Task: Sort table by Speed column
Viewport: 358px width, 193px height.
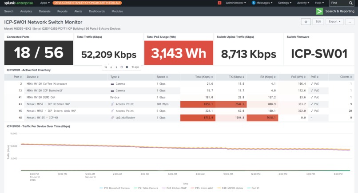Action: coord(162,77)
